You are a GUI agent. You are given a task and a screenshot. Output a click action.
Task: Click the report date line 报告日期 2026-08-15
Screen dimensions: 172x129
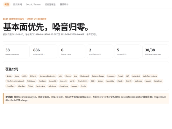50,34
